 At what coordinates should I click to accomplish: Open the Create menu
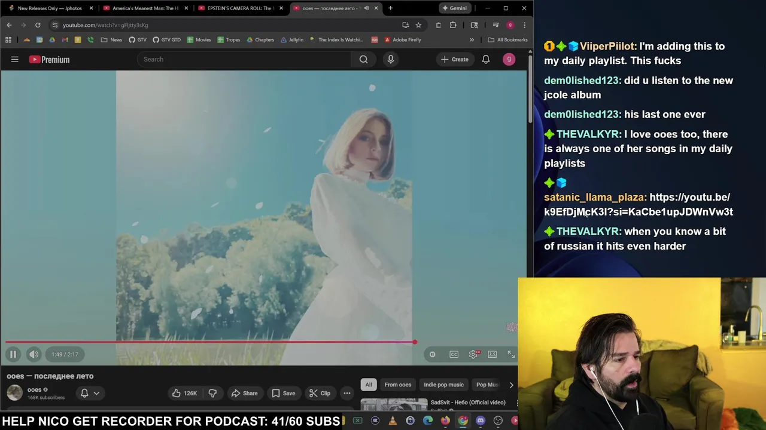click(x=455, y=59)
